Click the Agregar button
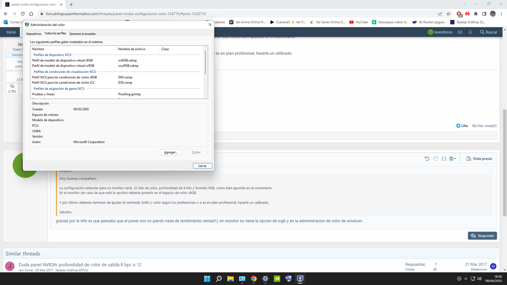The height and width of the screenshot is (285, 507). coord(171,152)
